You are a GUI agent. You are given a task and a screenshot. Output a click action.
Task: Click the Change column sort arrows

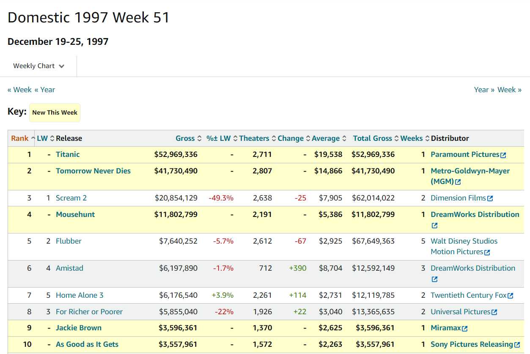308,138
